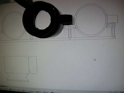
Task: Click the third taskbar window button
Action: click(x=19, y=90)
